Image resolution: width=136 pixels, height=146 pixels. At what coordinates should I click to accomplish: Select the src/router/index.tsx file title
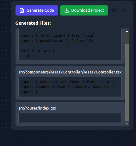tap(37, 108)
